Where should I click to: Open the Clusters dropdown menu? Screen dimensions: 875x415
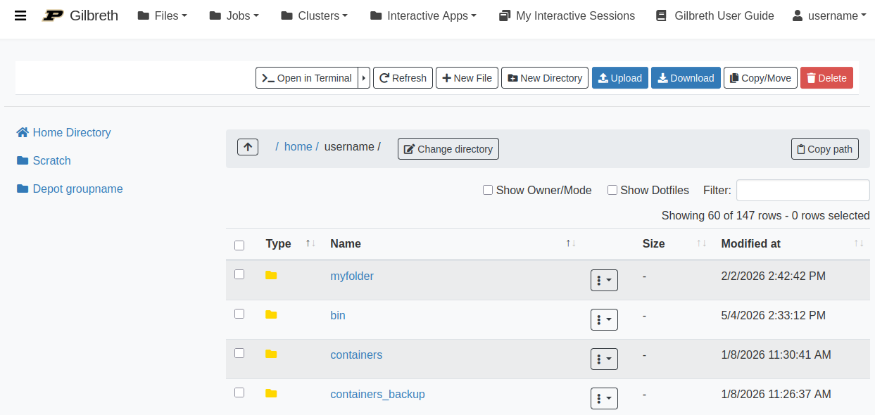click(314, 15)
